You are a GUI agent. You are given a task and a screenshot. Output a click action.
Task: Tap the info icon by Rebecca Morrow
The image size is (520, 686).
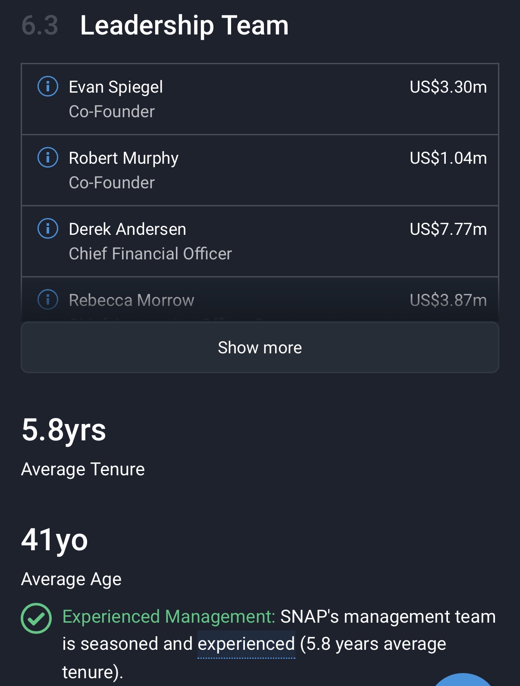click(x=48, y=299)
